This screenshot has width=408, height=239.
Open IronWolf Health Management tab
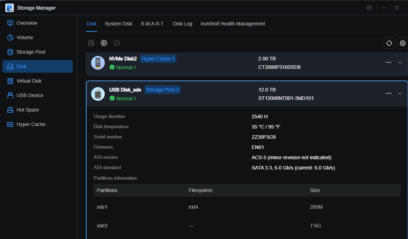point(233,24)
